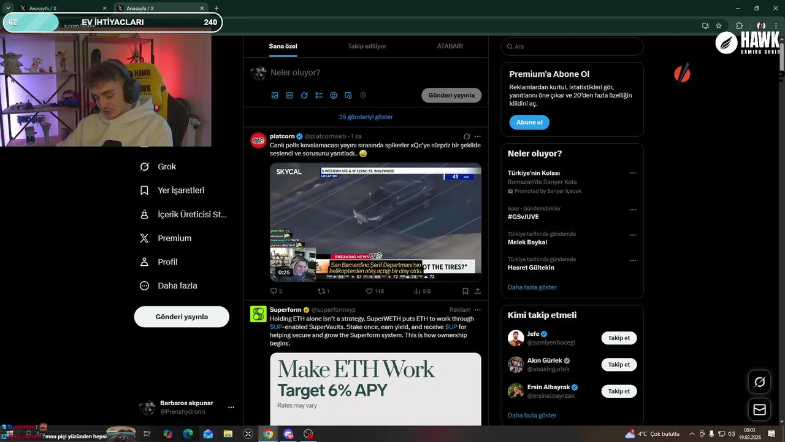The height and width of the screenshot is (442, 785).
Task: Click the sidebar Gönderi yayınla button
Action: point(182,317)
